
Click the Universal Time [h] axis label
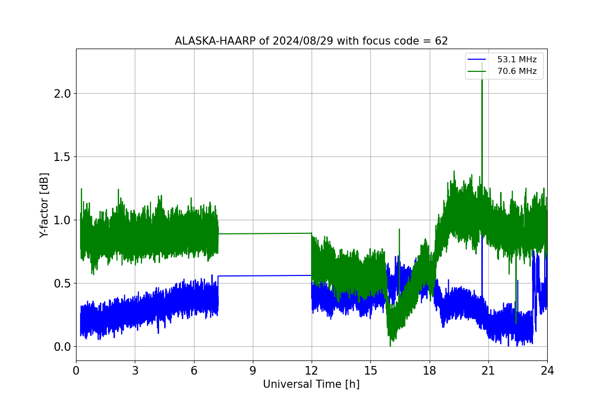click(311, 384)
